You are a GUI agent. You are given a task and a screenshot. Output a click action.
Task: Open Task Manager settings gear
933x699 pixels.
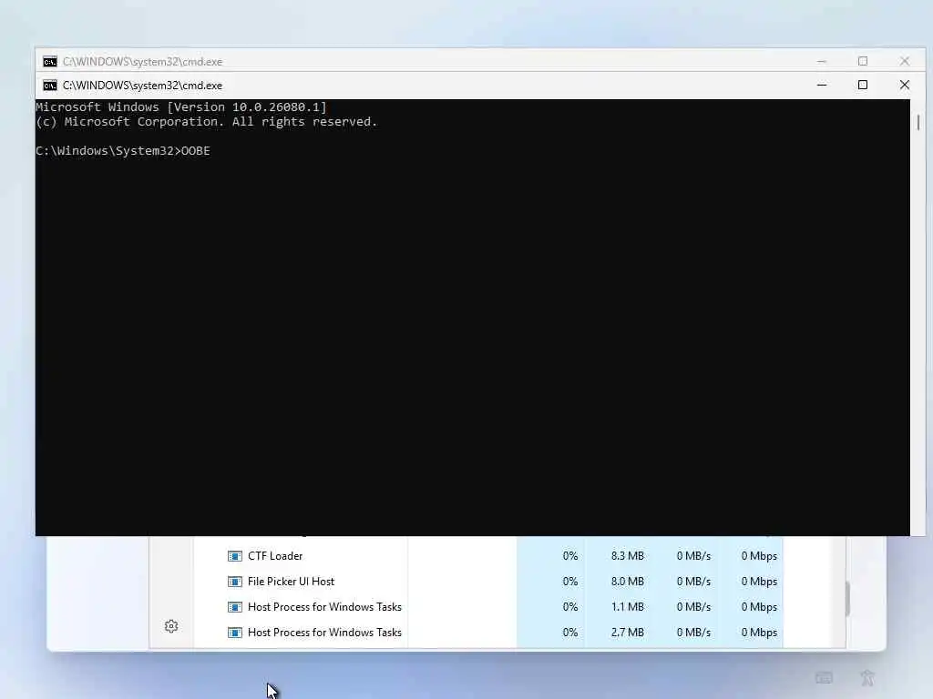point(171,626)
